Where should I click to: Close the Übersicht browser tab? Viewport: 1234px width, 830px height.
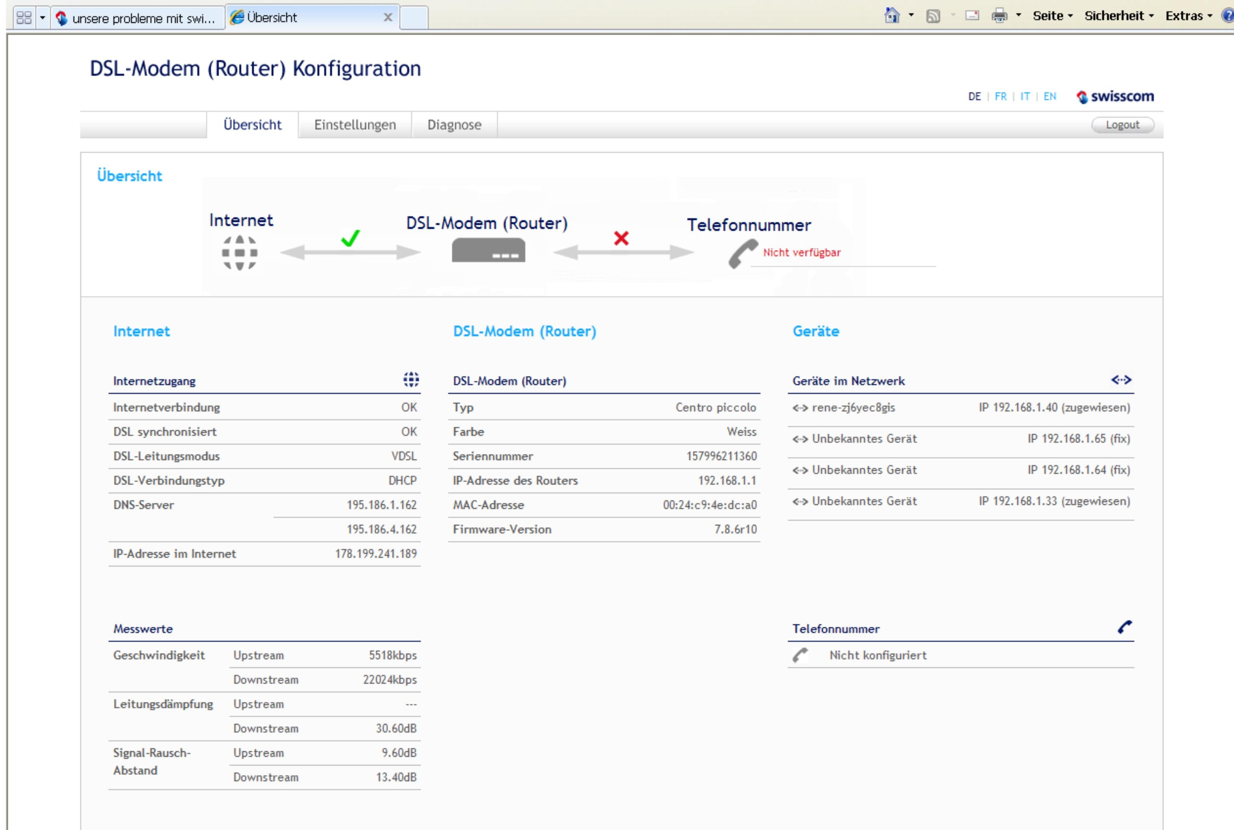point(388,17)
